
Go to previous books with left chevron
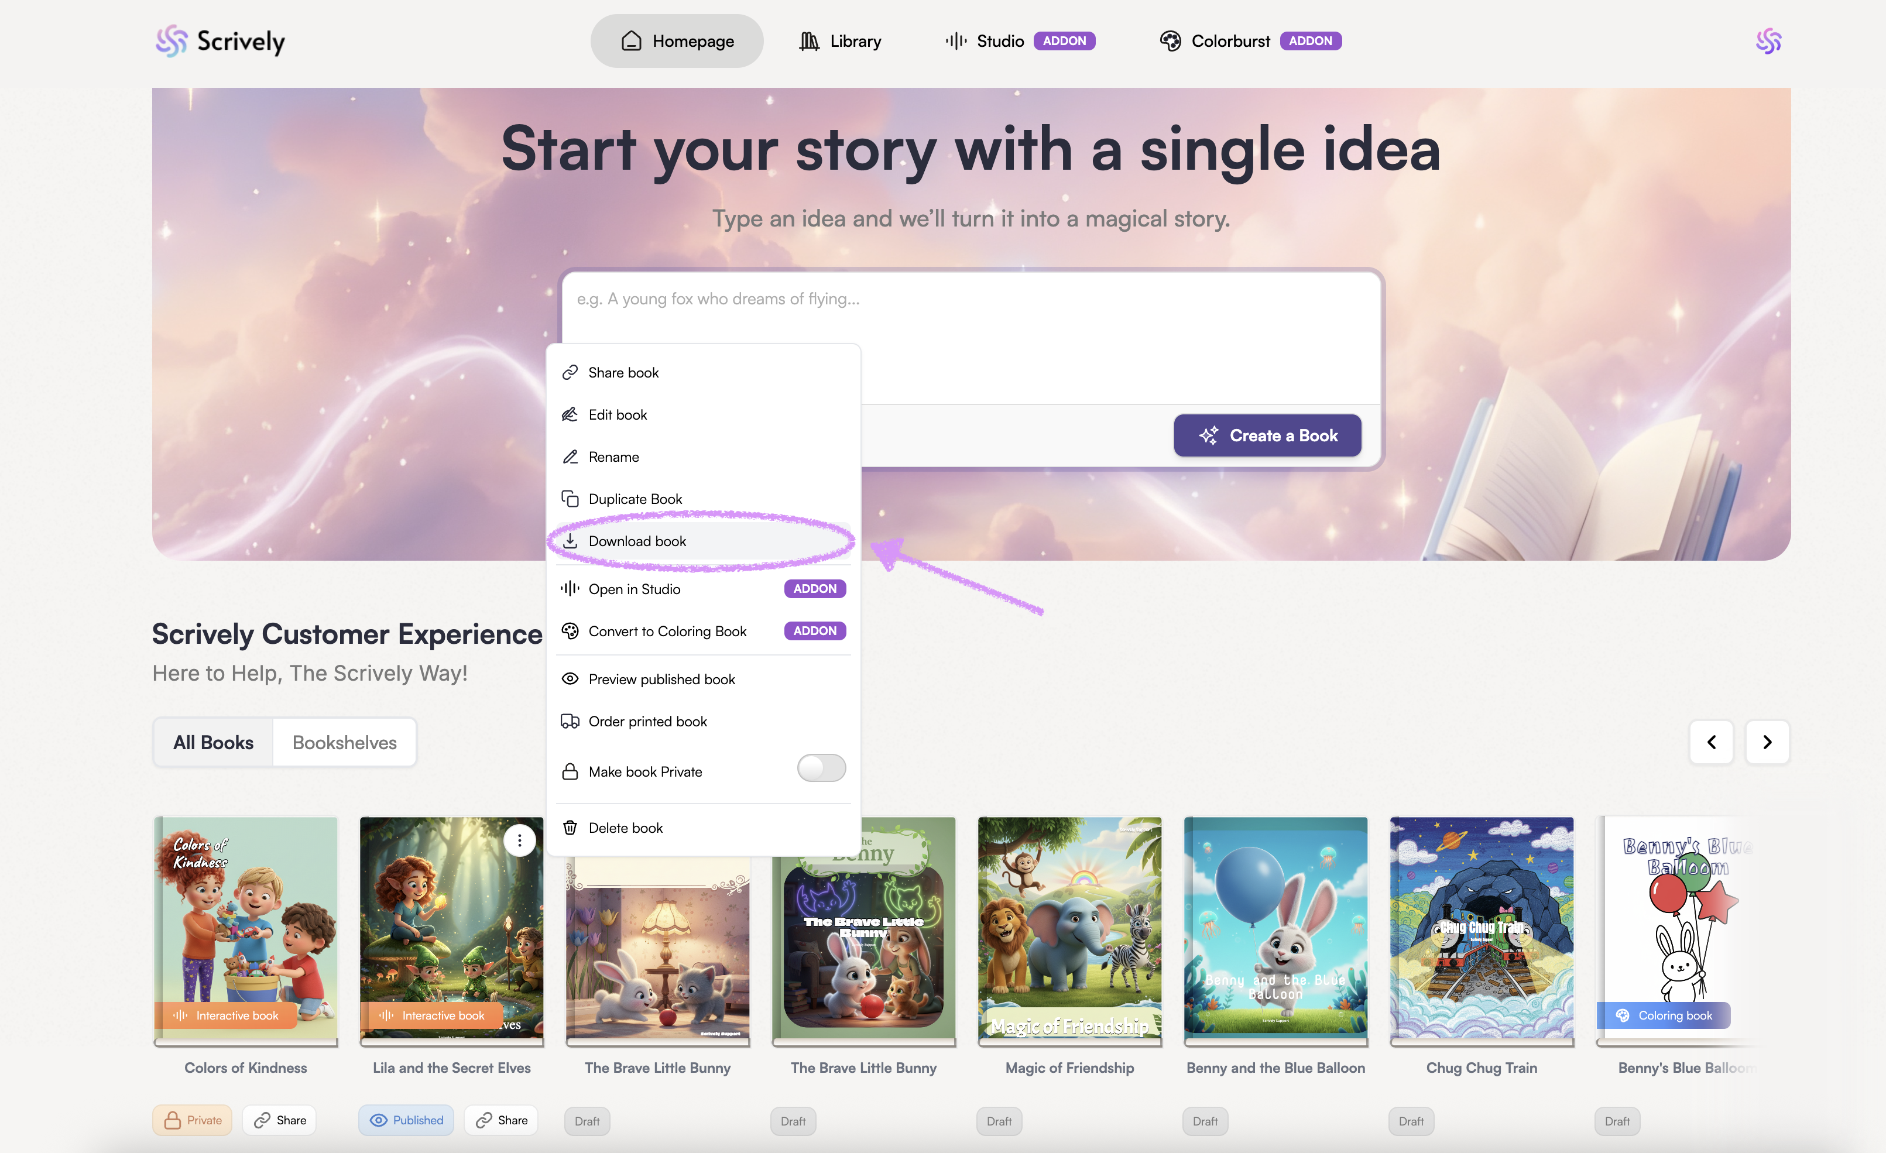[x=1711, y=742]
